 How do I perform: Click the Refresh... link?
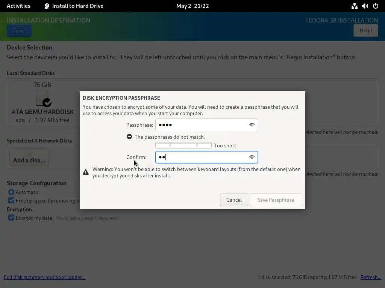click(371, 277)
